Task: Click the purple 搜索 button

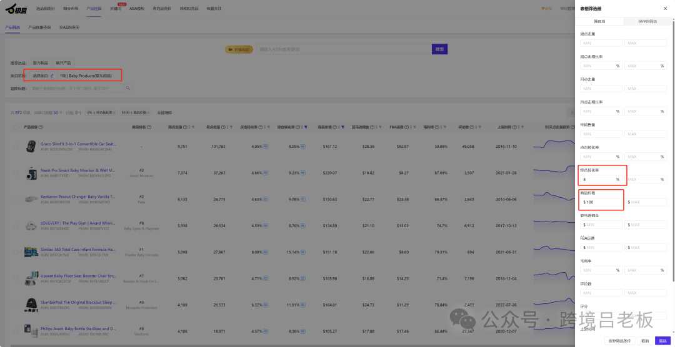Action: click(x=439, y=49)
